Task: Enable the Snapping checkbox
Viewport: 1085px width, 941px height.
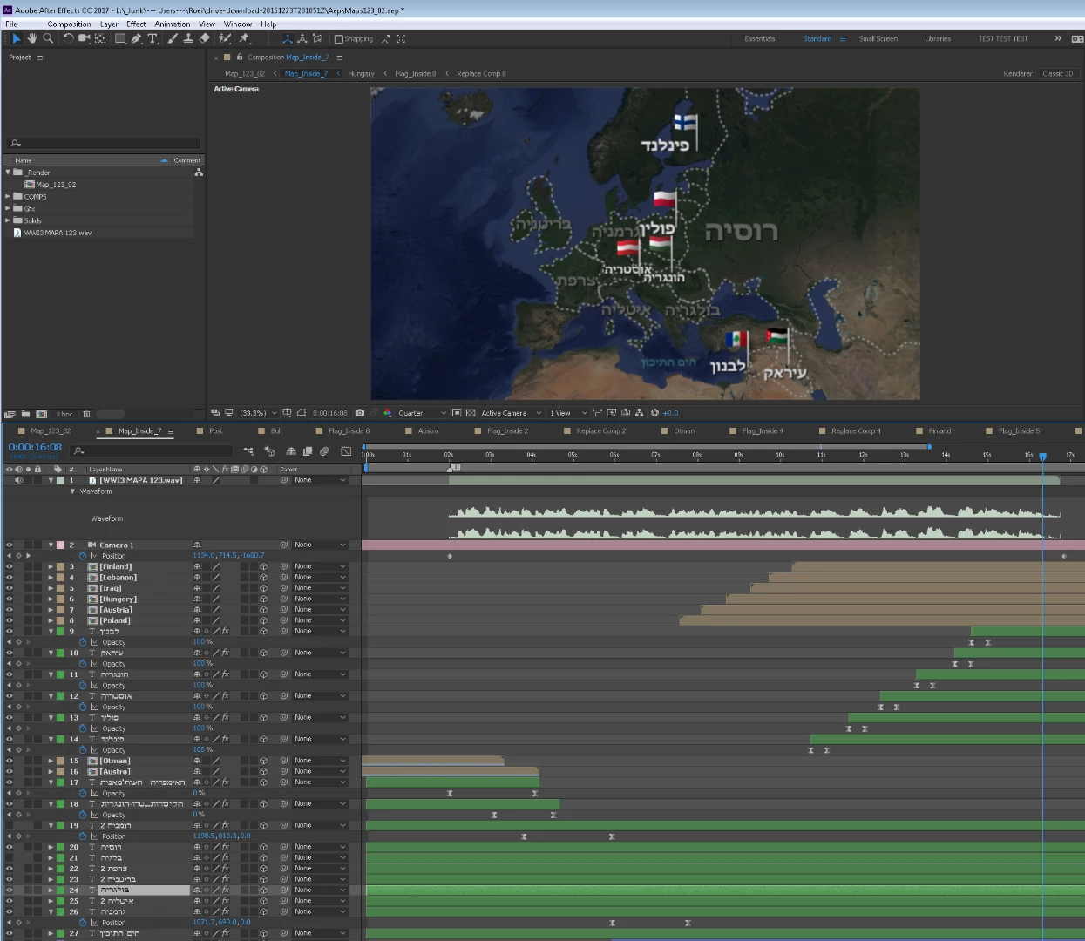Action: [339, 39]
